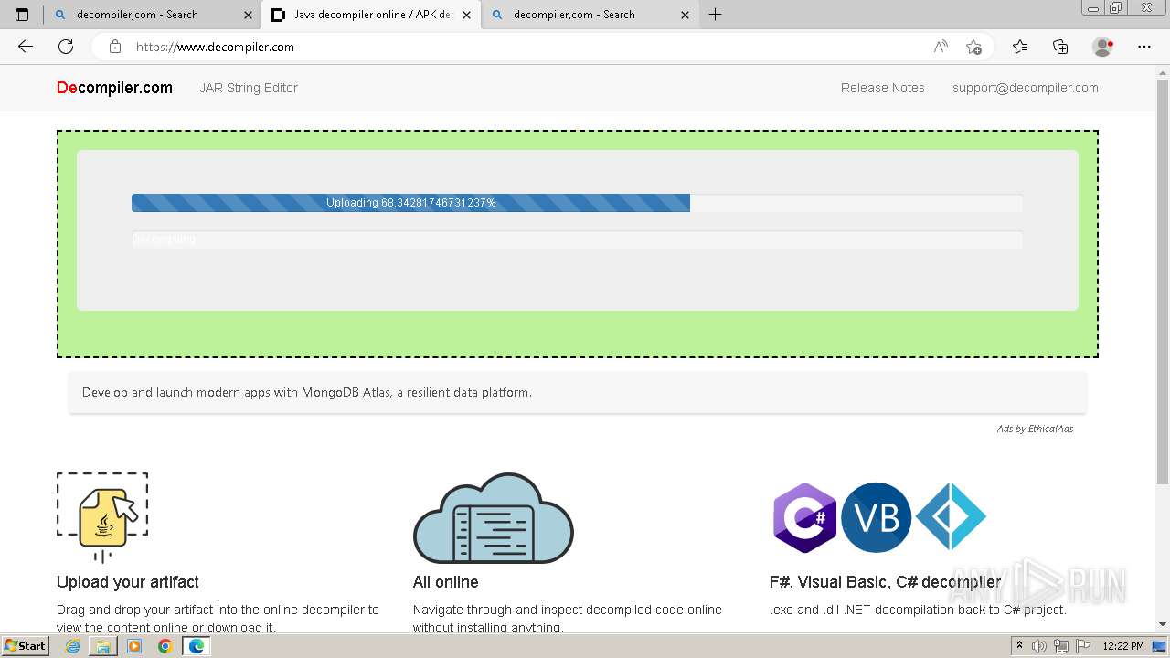Viewport: 1170px width, 658px height.
Task: Open the JAR String Editor link
Action: click(249, 88)
